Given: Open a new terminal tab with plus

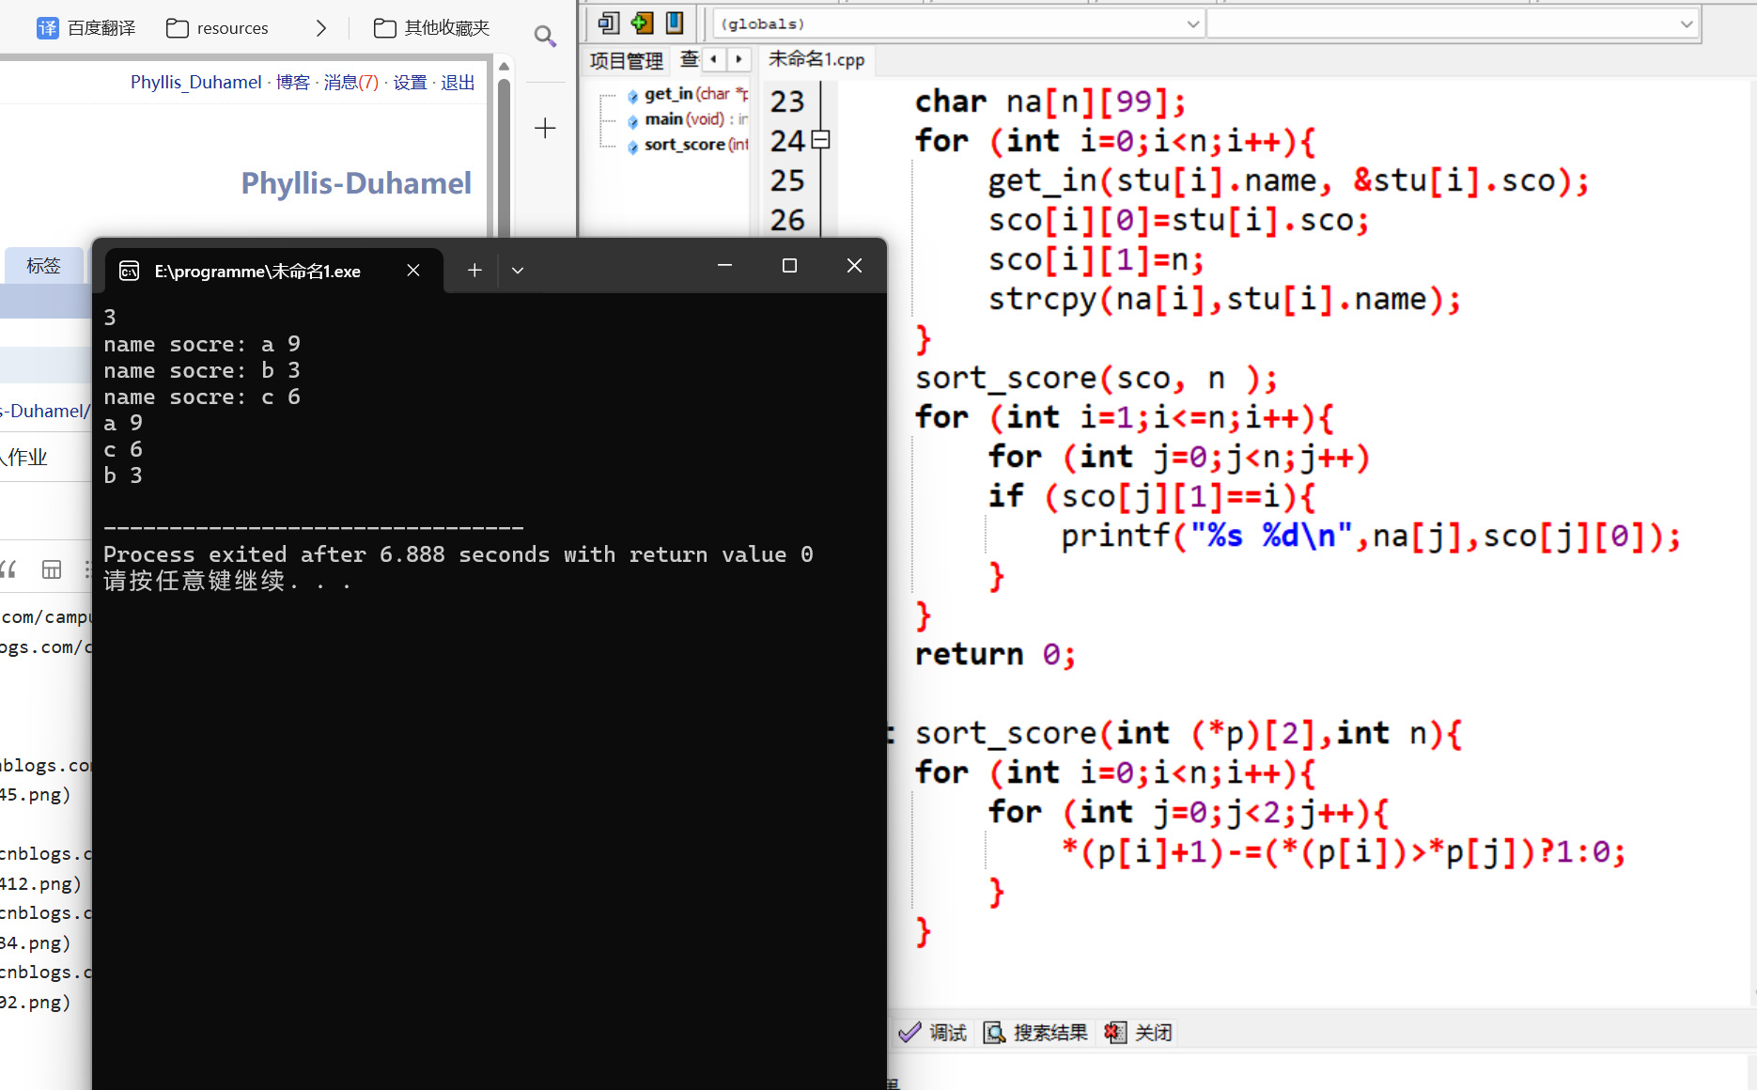Looking at the screenshot, I should pyautogui.click(x=474, y=271).
